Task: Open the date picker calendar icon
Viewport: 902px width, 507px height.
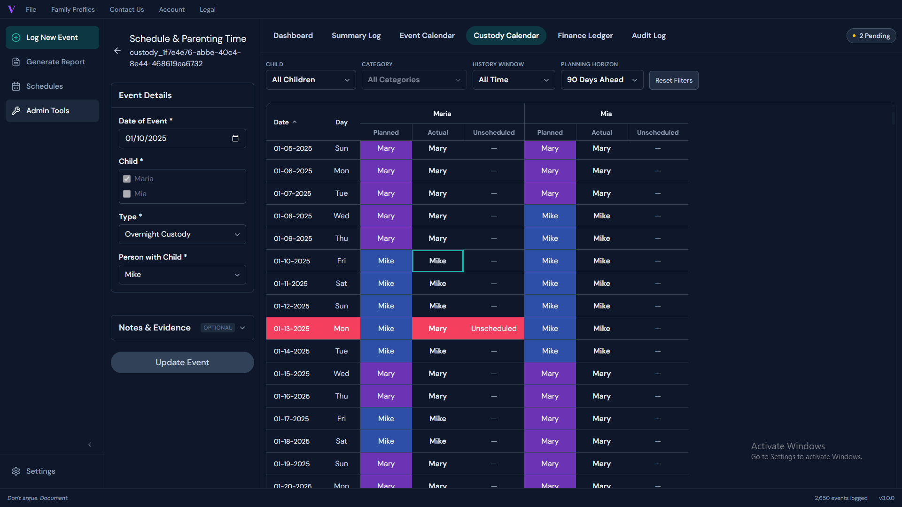Action: pos(235,138)
